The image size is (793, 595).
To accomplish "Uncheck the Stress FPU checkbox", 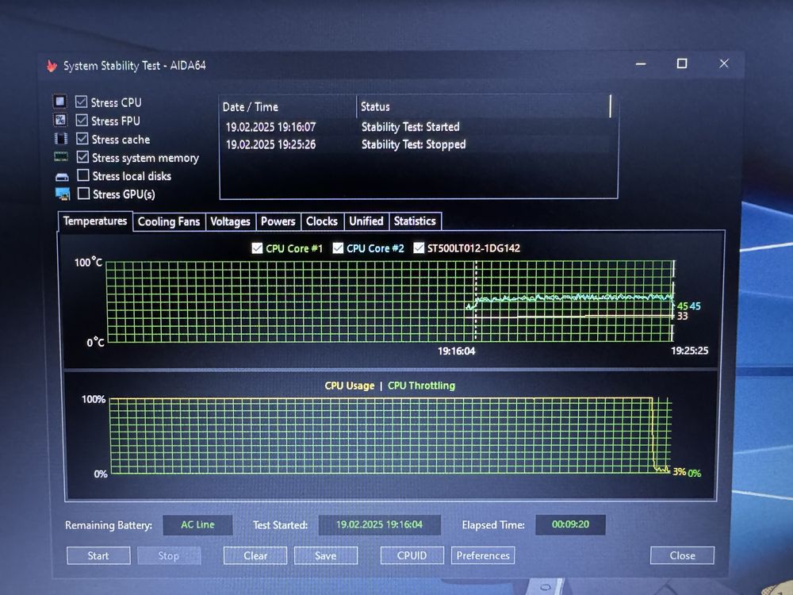I will (82, 120).
